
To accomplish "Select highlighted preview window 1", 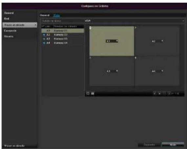I will [112, 41].
